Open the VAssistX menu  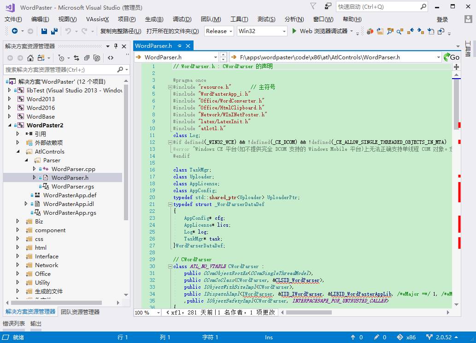point(97,19)
